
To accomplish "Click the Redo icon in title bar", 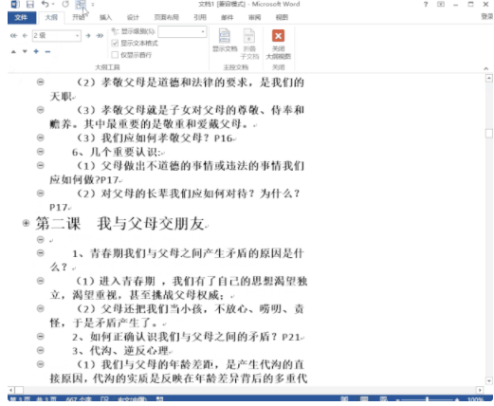I will (x=65, y=4).
